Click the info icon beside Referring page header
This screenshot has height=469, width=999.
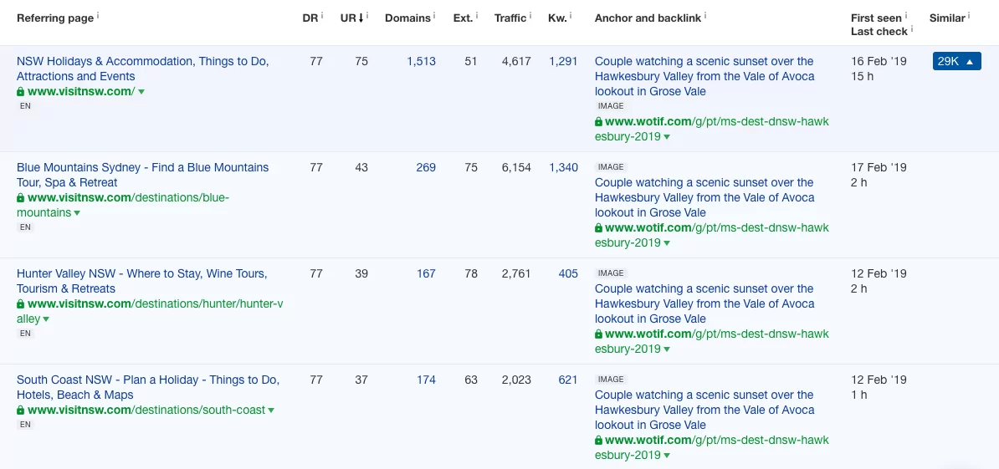[x=98, y=15]
